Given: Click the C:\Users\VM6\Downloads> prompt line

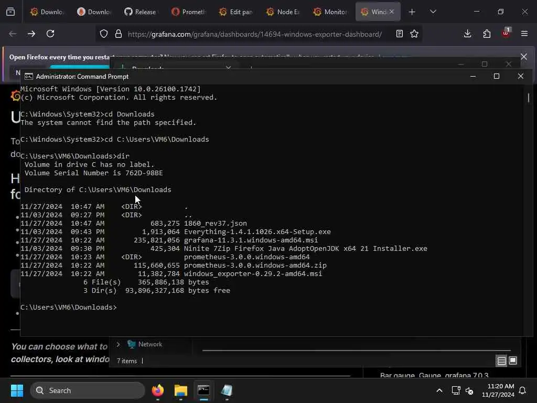Looking at the screenshot, I should pos(69,307).
